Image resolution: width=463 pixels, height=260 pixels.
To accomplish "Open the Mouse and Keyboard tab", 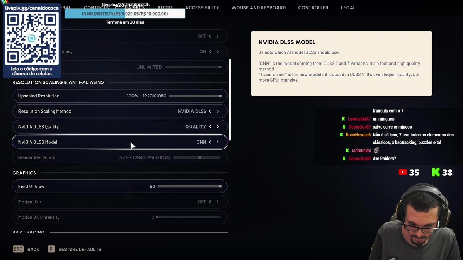I will pyautogui.click(x=259, y=8).
